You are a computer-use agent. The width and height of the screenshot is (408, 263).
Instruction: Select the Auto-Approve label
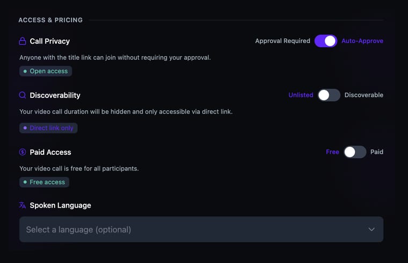(x=362, y=41)
